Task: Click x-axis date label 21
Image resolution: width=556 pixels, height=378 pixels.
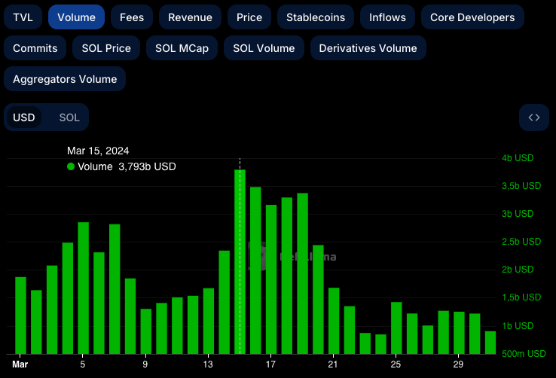Action: 333,364
